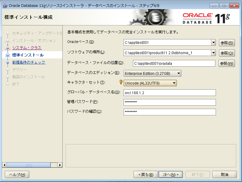Open the software location dropdown arrow

214,53
